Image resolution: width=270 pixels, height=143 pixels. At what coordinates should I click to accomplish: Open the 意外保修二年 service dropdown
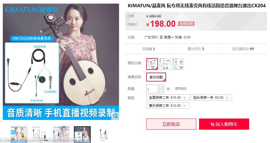coord(168,106)
